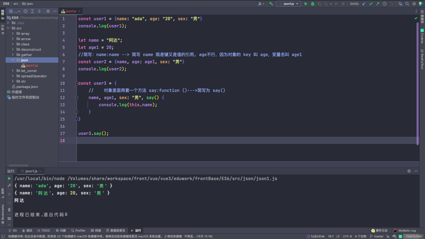Screen dimensions: 425x239
Task: Click the 758/1024M memory indicator
Action: [413, 236]
